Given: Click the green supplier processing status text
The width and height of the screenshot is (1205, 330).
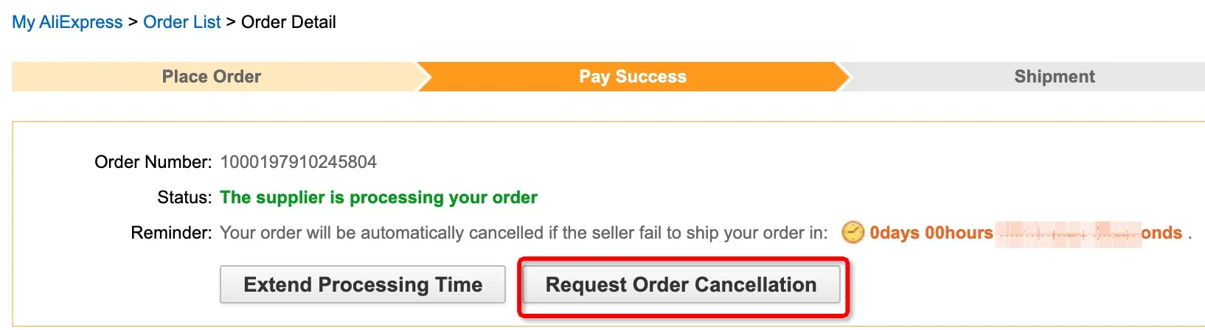Looking at the screenshot, I should tap(378, 197).
